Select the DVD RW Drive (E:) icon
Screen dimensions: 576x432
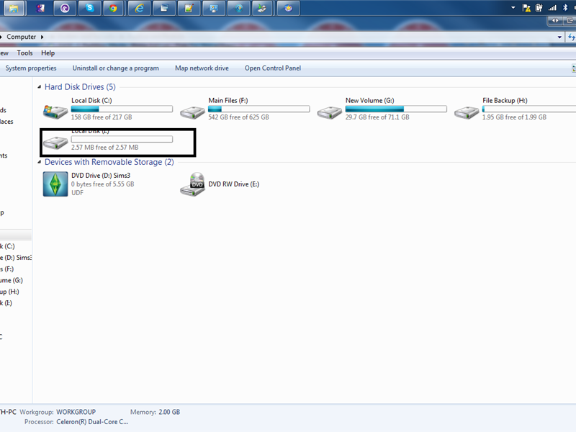(x=193, y=184)
